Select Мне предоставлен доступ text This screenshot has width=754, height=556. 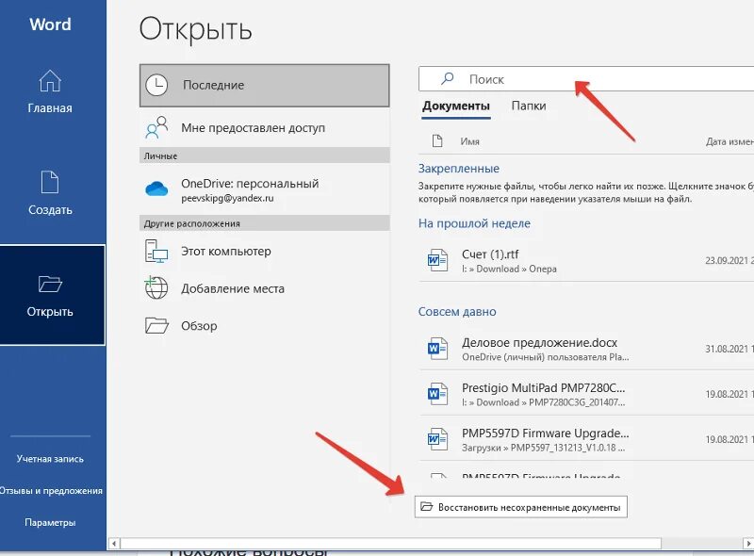click(253, 128)
